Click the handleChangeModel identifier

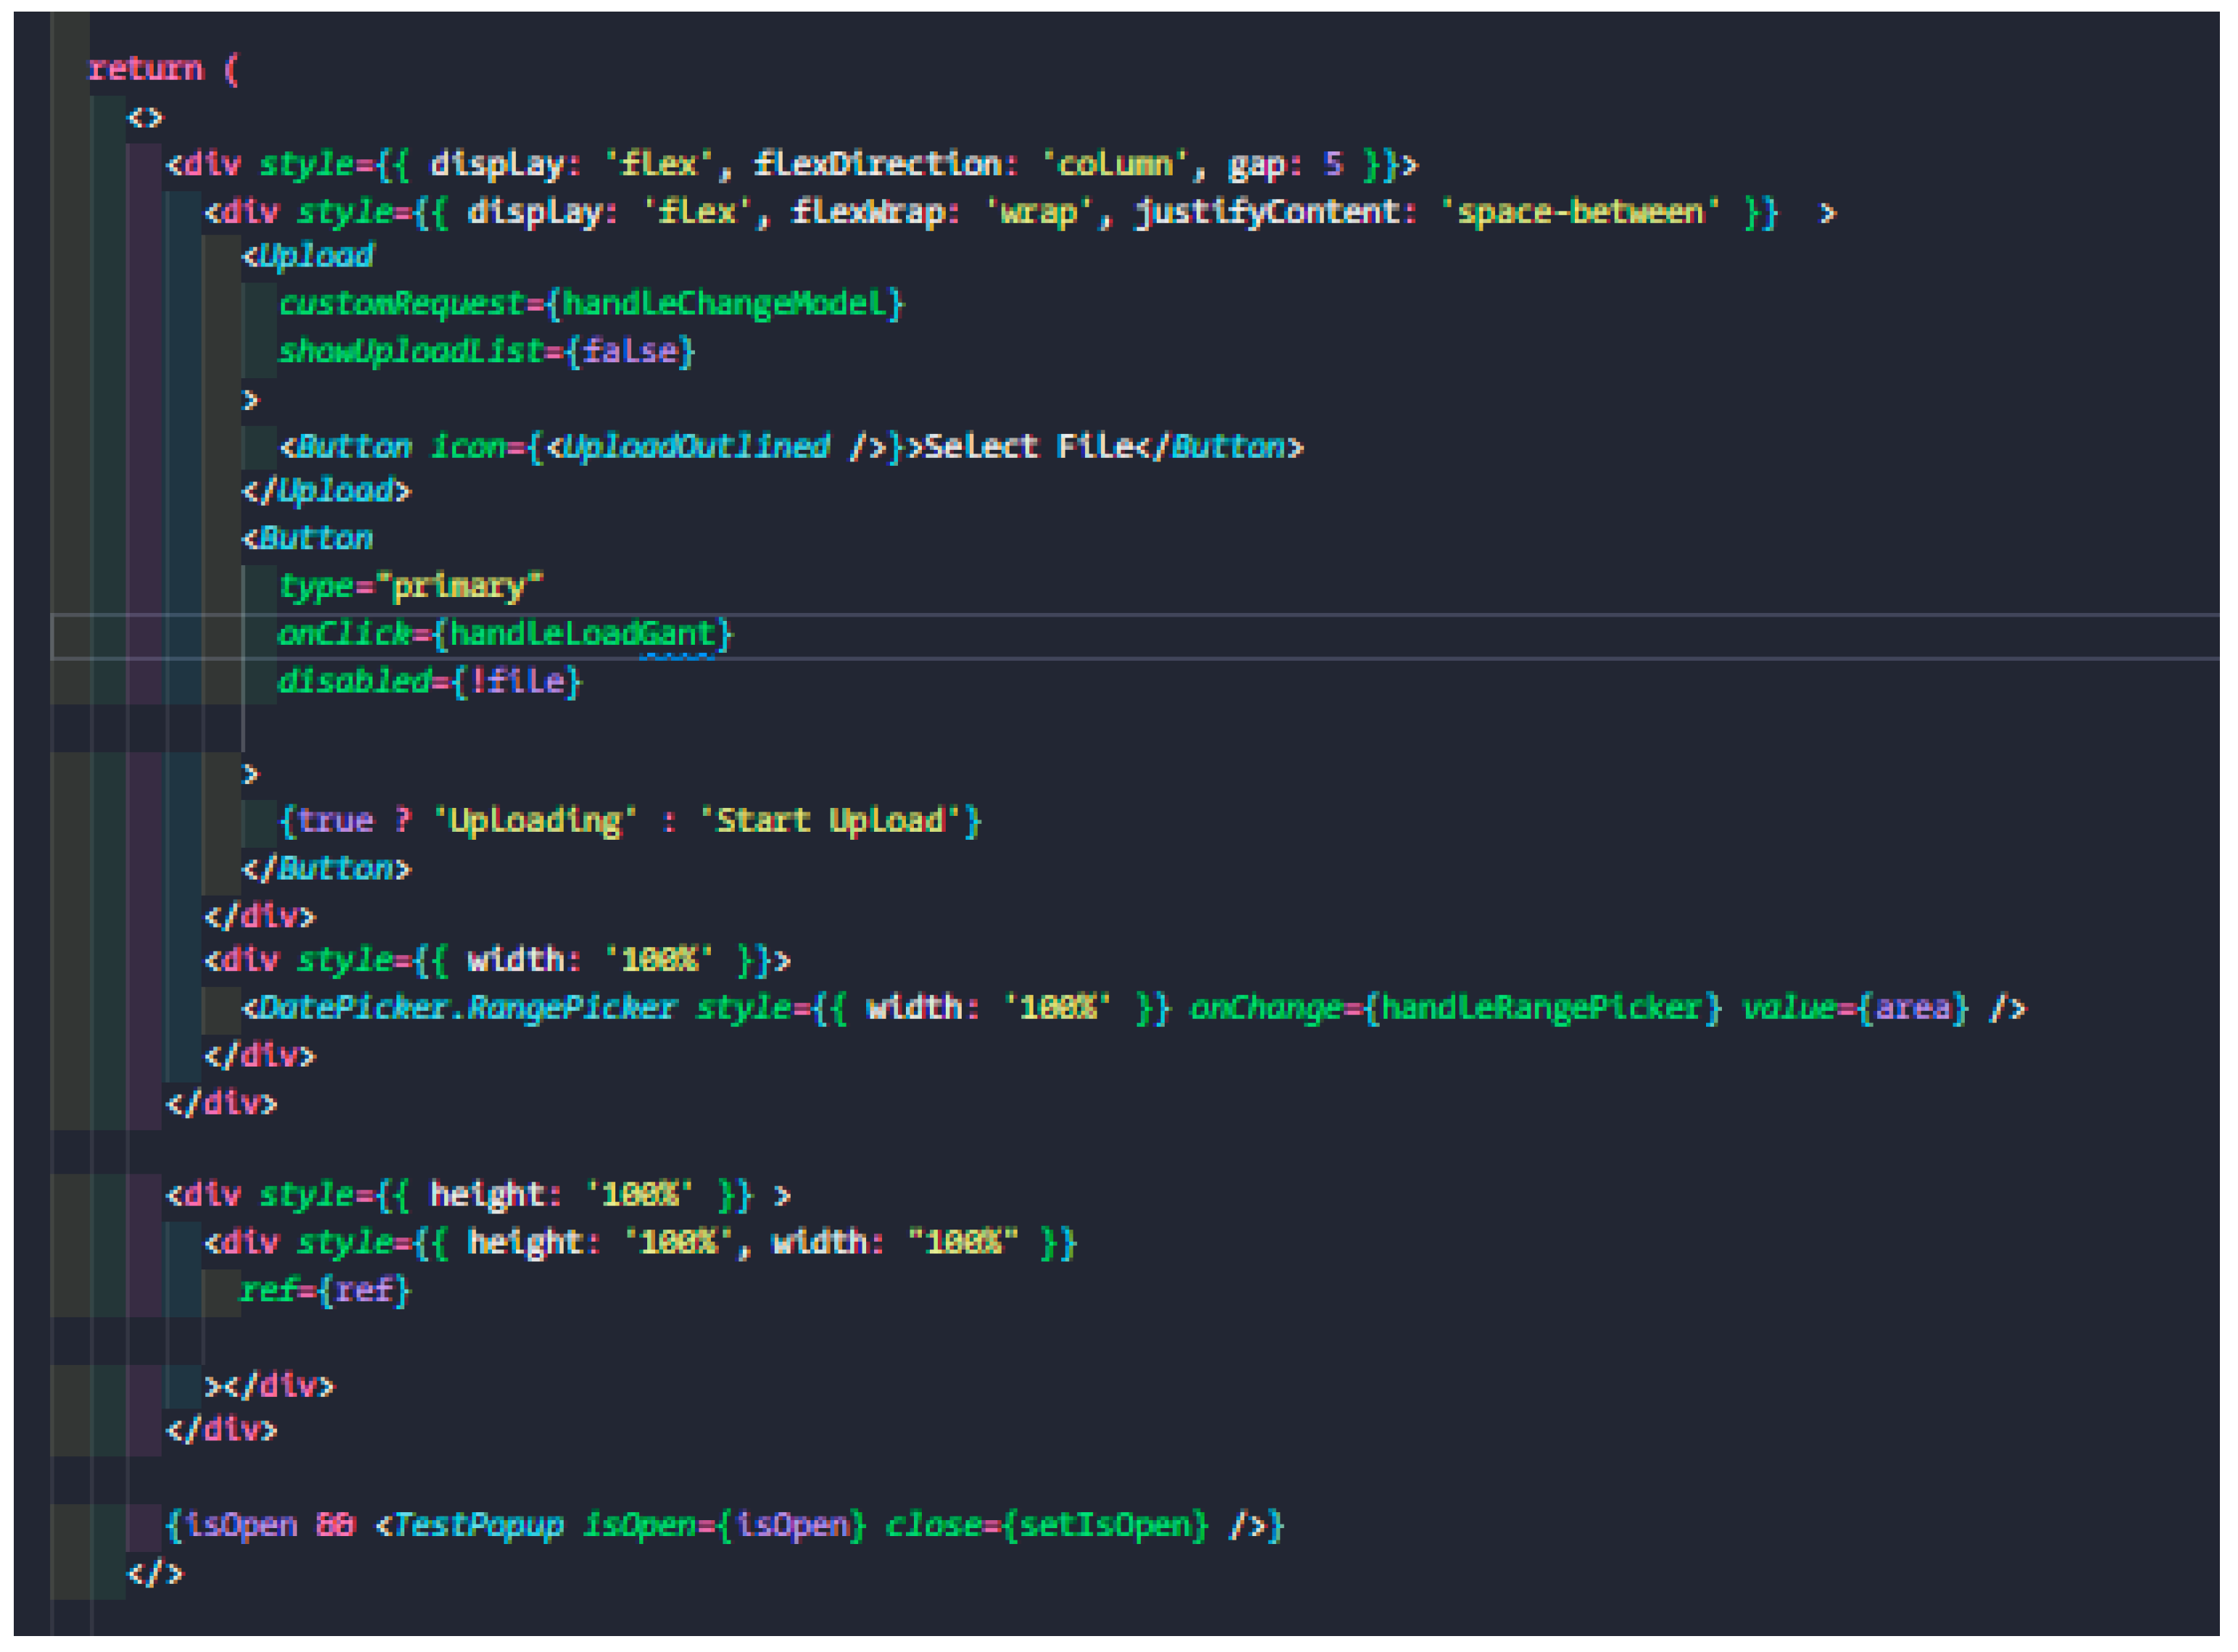(x=725, y=303)
